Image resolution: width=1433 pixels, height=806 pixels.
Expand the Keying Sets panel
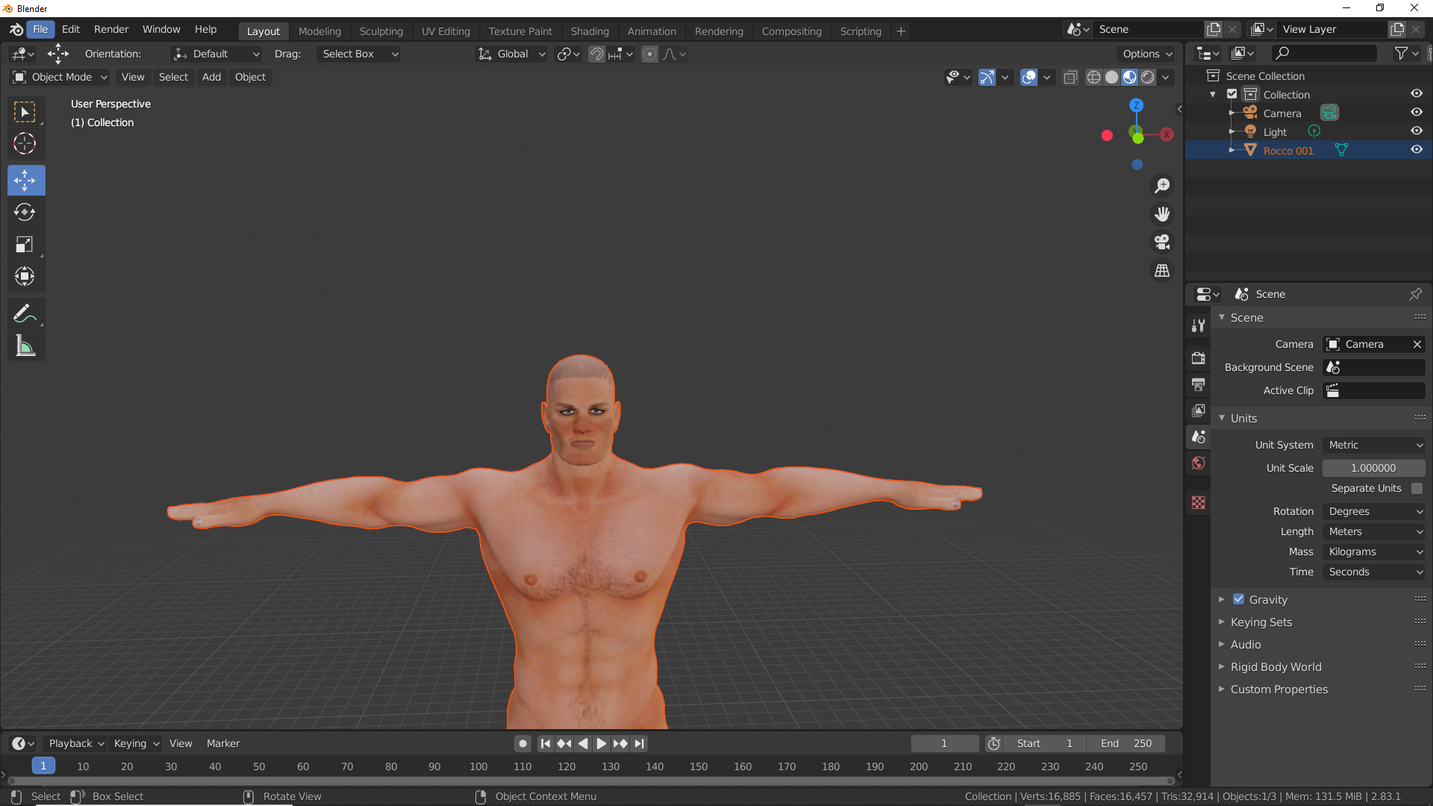1261,622
